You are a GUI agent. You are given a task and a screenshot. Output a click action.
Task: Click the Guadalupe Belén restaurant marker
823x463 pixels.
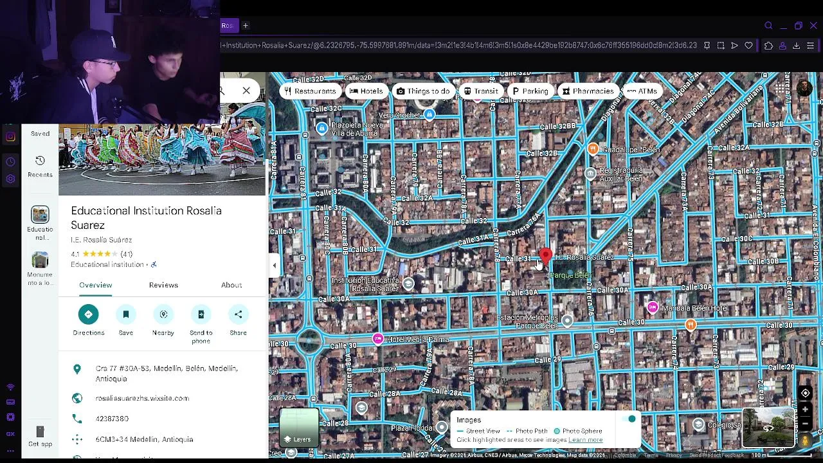593,149
